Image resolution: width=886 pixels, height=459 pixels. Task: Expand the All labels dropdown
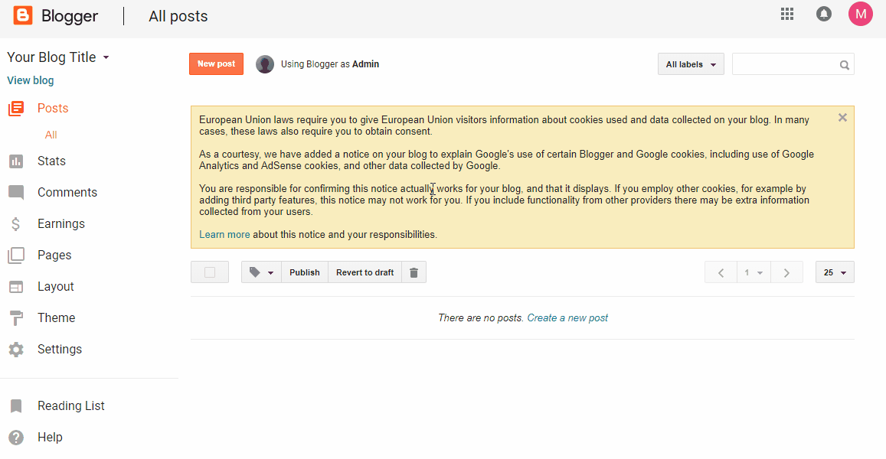click(x=691, y=64)
